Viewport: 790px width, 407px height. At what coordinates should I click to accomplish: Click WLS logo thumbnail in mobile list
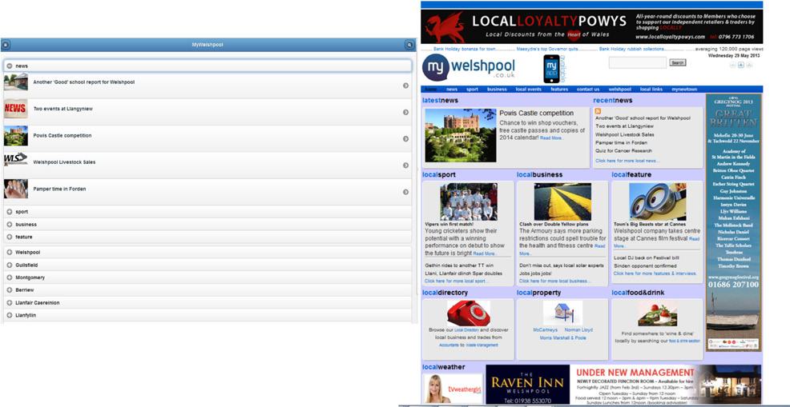tap(15, 159)
